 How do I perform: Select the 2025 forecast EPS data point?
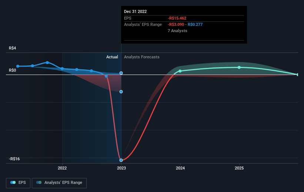pyautogui.click(x=239, y=67)
